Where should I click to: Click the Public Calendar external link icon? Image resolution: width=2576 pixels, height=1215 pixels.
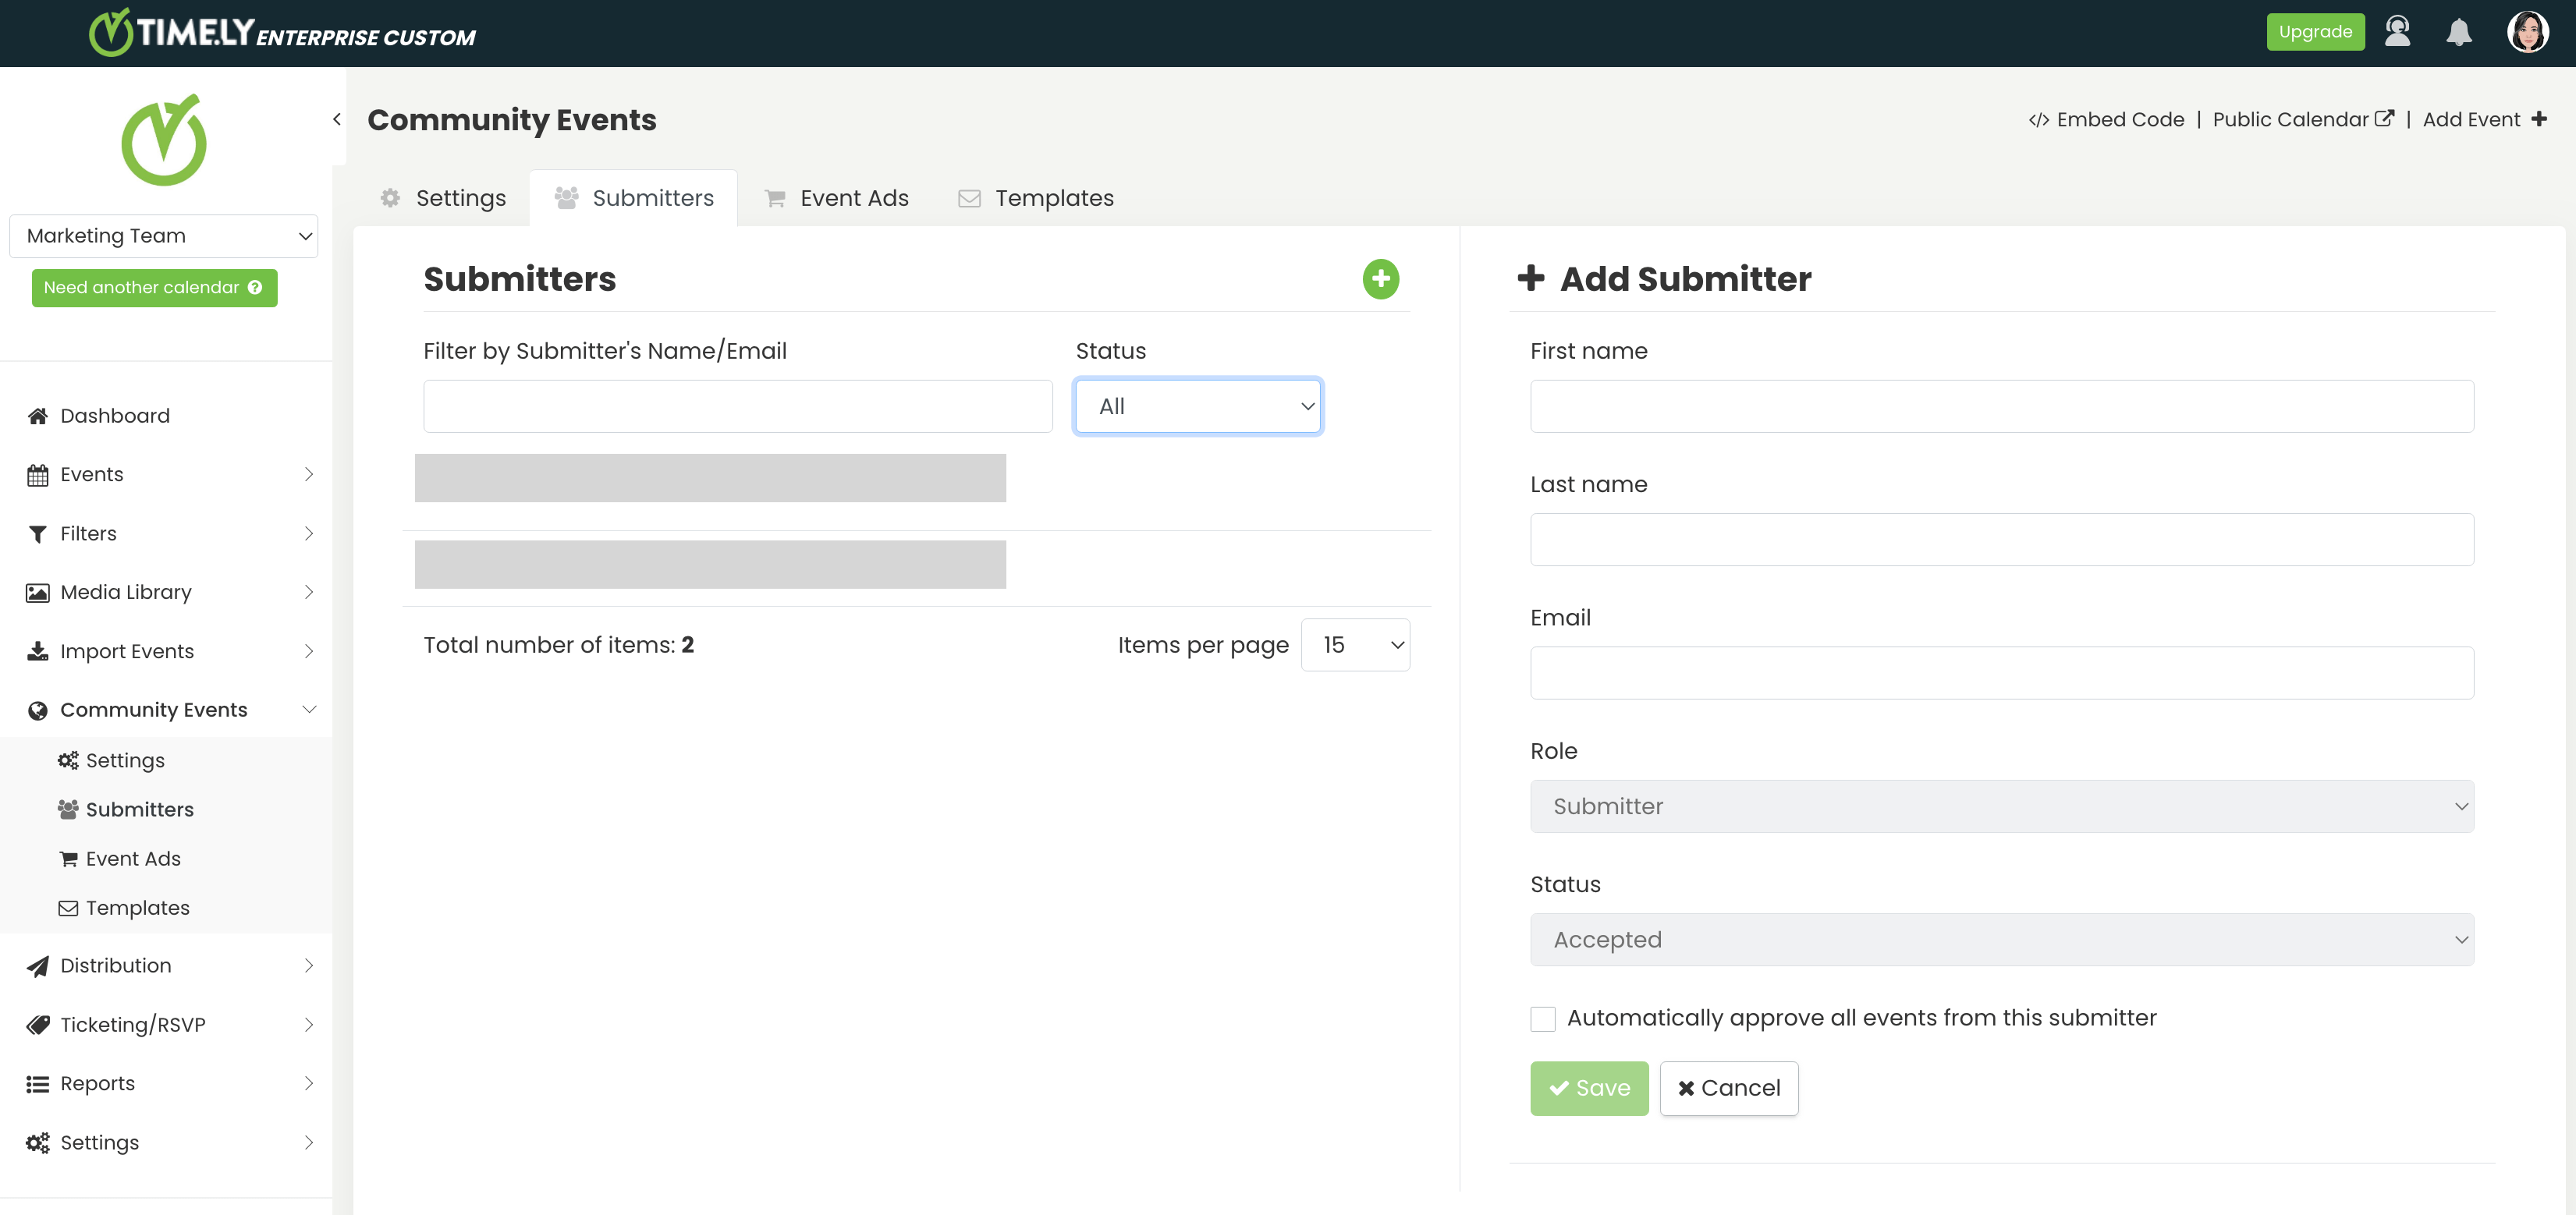click(x=2384, y=118)
